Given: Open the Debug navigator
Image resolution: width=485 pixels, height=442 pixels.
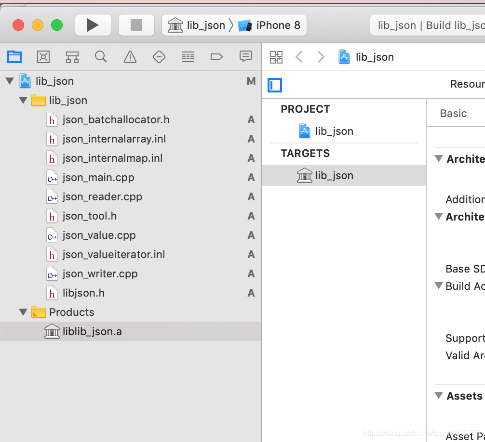Looking at the screenshot, I should coord(188,57).
